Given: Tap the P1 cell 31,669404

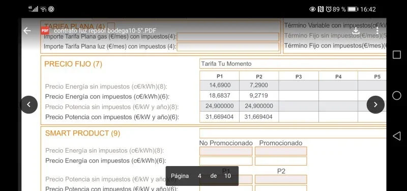Looking at the screenshot, I should (220, 117).
